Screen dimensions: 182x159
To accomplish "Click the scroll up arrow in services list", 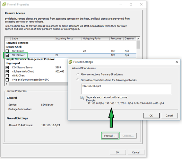I will (x=138, y=39).
